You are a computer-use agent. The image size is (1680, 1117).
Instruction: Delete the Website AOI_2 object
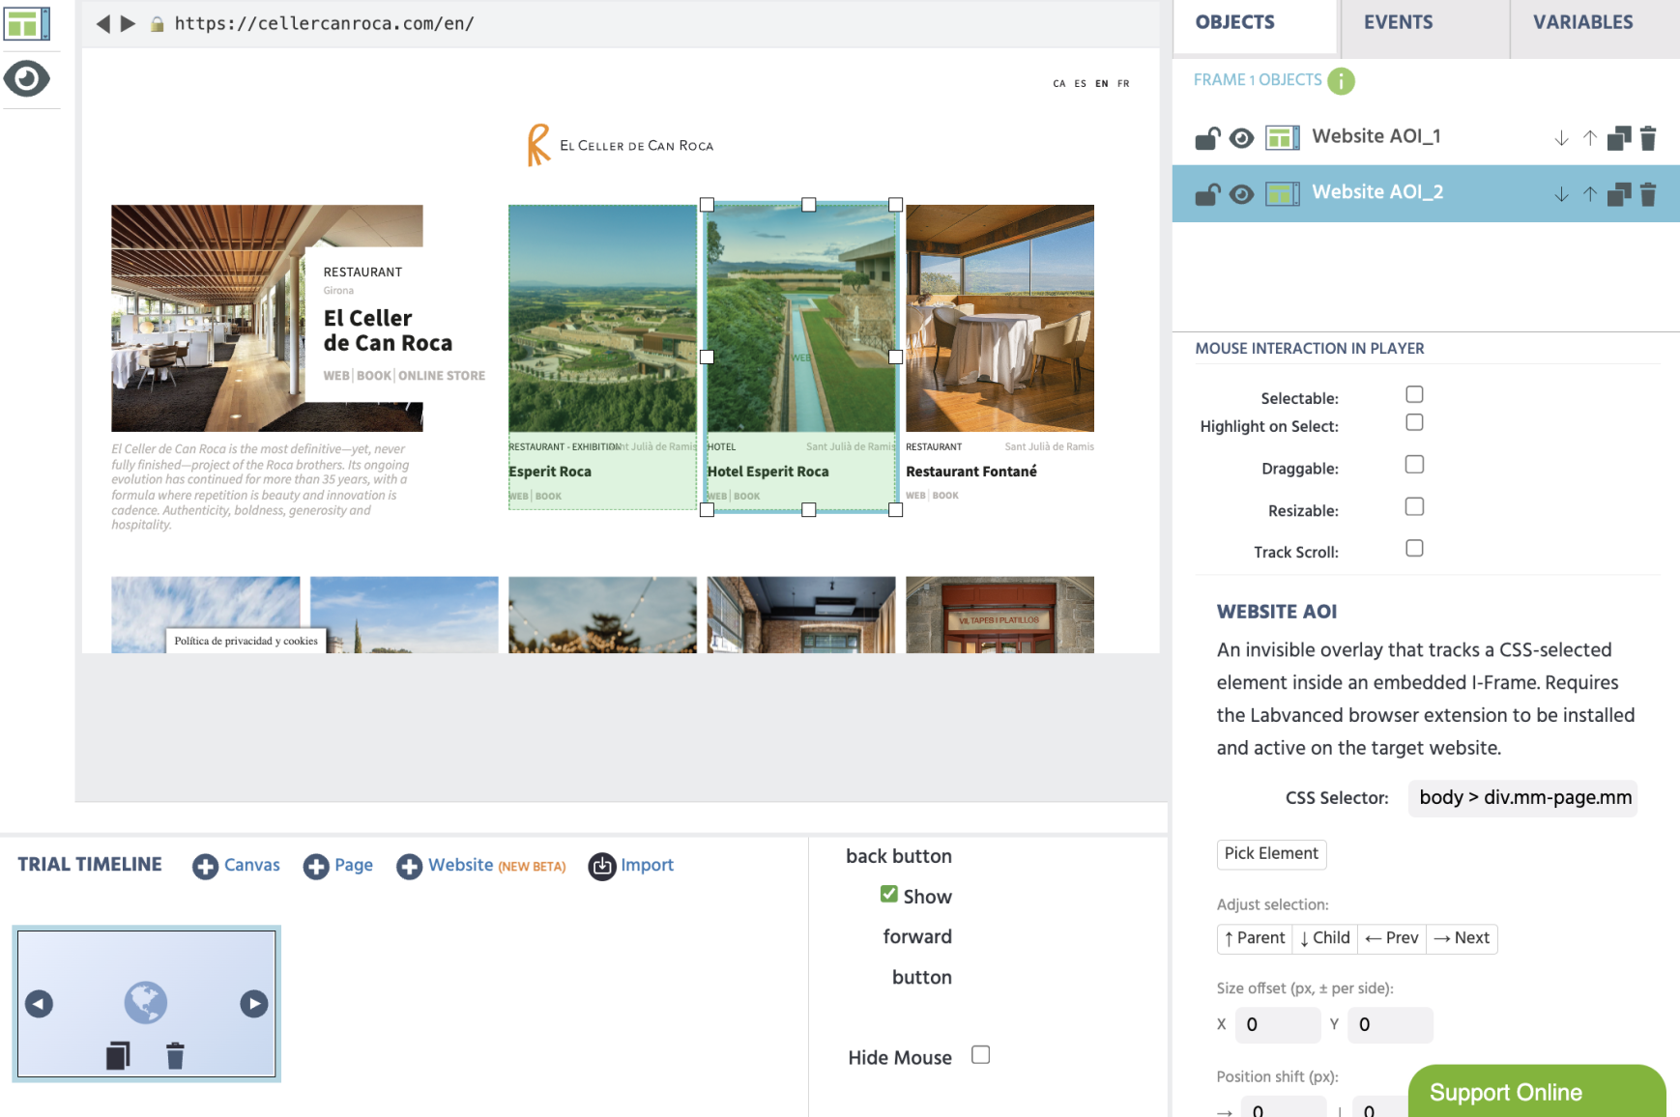1648,194
